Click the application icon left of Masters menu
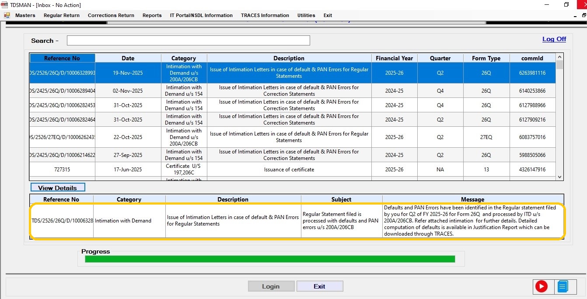Image resolution: width=587 pixels, height=299 pixels. pyautogui.click(x=7, y=15)
